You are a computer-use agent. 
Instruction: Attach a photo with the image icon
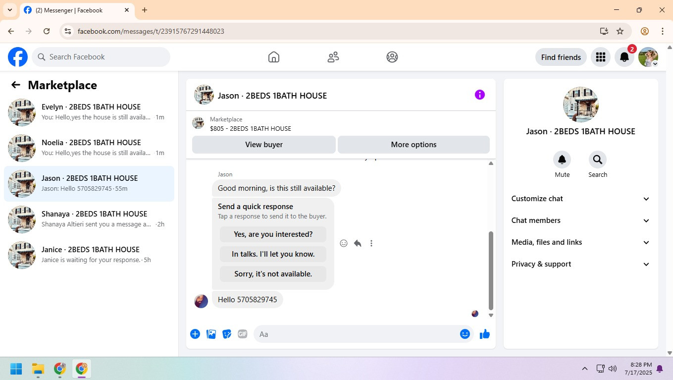coord(211,334)
